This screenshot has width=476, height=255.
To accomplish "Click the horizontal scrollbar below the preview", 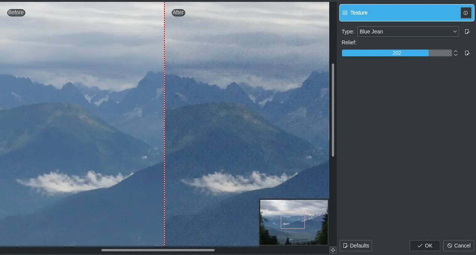I will coord(158,250).
